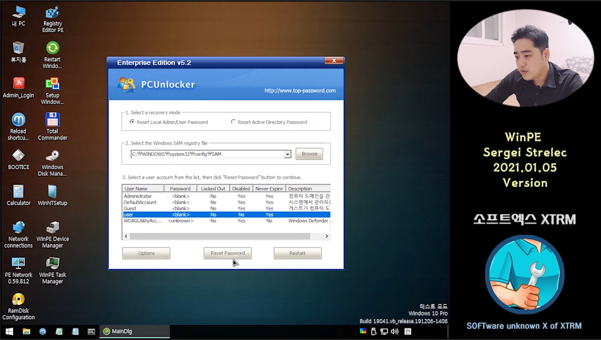Launch Total Commander from desktop
Image resolution: width=601 pixels, height=340 pixels.
click(53, 127)
